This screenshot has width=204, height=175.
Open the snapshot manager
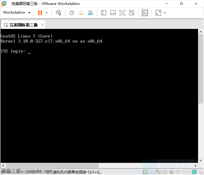click(90, 13)
